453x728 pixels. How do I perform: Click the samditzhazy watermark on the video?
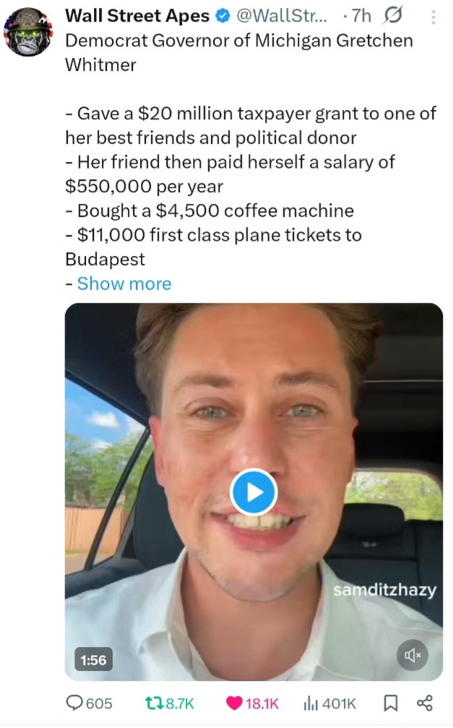384,590
